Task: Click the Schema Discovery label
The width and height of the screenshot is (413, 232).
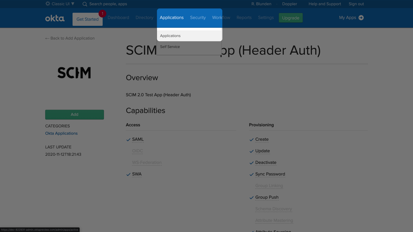Action: coord(273,209)
